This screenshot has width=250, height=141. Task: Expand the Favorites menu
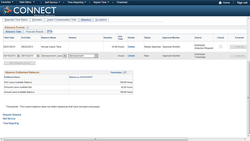coord(7,2)
